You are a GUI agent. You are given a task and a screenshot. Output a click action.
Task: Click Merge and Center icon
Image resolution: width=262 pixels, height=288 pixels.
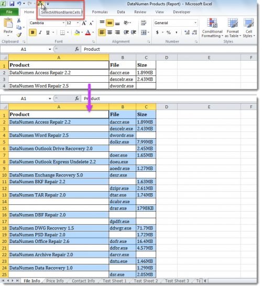point(144,32)
